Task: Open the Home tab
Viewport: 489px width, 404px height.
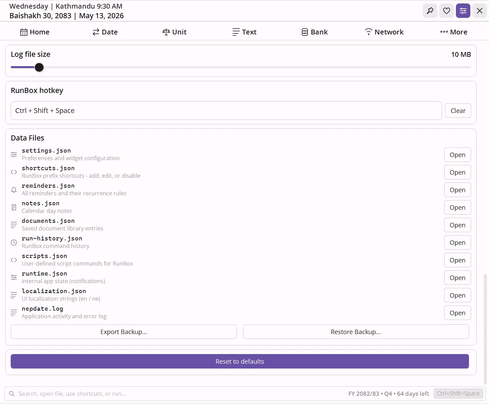Action: coord(35,32)
